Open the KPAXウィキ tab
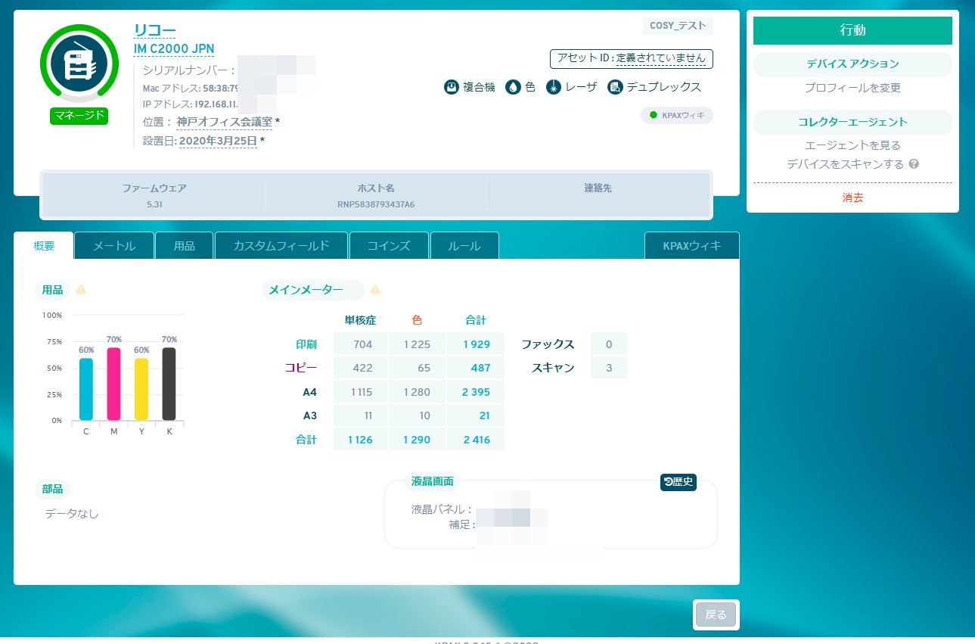The height and width of the screenshot is (644, 975). 692,246
